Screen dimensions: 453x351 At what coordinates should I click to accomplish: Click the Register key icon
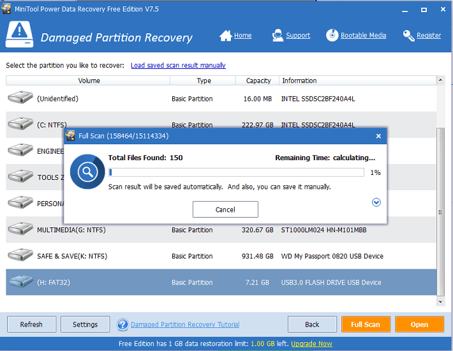click(x=409, y=36)
